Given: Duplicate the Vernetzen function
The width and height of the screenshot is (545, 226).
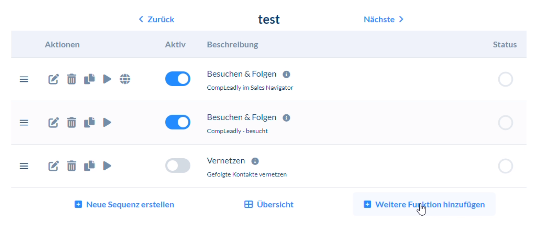Looking at the screenshot, I should [89, 166].
